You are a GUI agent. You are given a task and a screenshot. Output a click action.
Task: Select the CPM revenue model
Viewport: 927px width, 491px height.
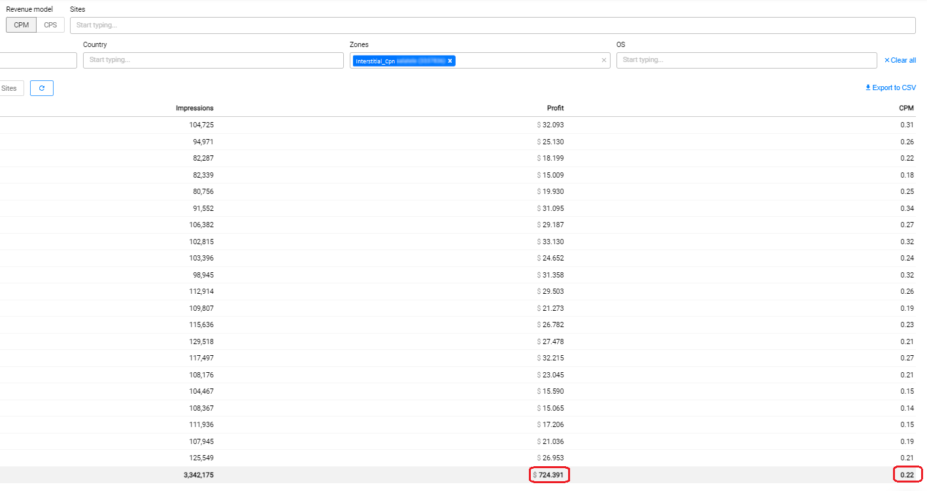[21, 25]
